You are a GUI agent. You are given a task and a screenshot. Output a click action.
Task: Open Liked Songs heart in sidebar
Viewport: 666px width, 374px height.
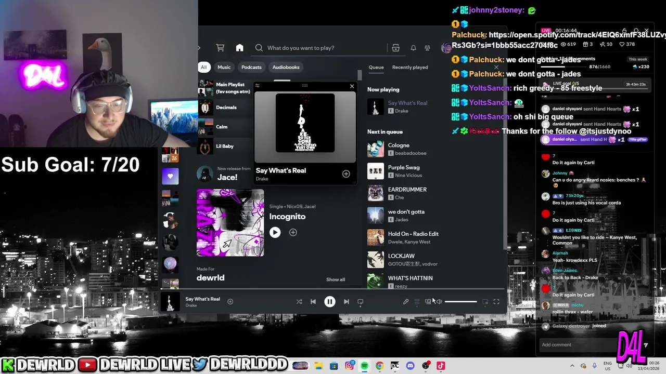[170, 177]
